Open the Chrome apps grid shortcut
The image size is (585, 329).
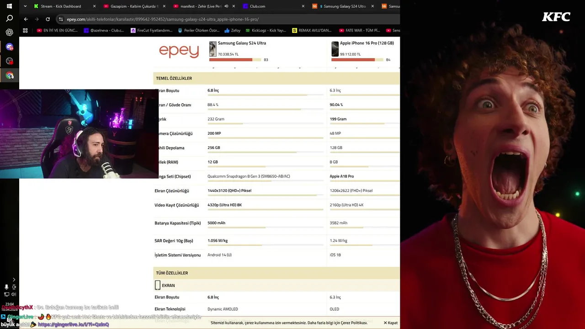pyautogui.click(x=25, y=31)
